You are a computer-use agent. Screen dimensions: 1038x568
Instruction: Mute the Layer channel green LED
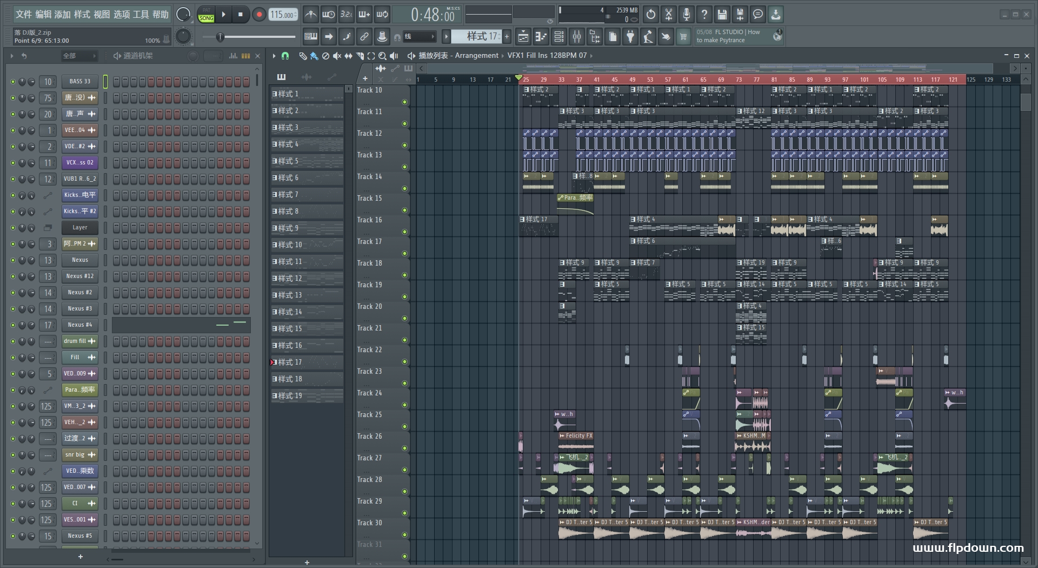pyautogui.click(x=12, y=228)
